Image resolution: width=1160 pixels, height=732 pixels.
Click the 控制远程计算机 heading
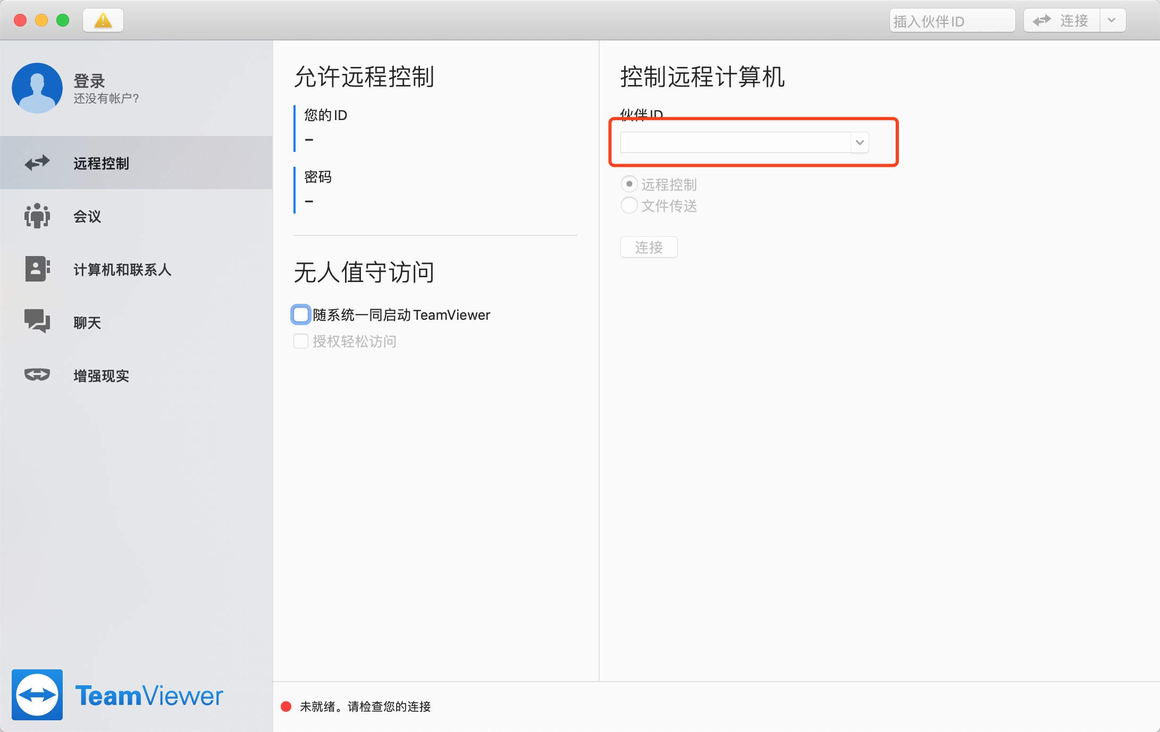703,76
